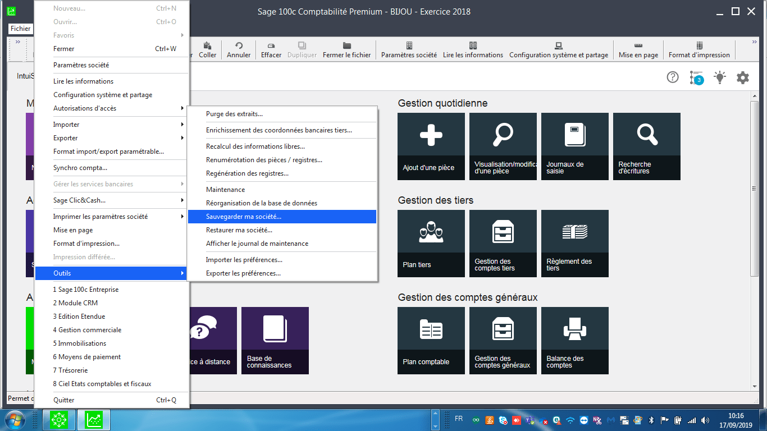Expand Imprimer les paramètres société submenu
The height and width of the screenshot is (431, 767).
[112, 217]
